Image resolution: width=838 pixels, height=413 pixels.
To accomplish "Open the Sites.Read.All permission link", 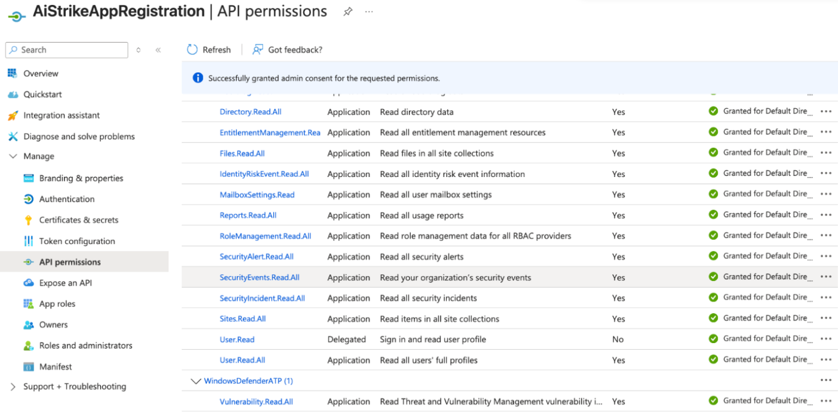I will point(243,319).
